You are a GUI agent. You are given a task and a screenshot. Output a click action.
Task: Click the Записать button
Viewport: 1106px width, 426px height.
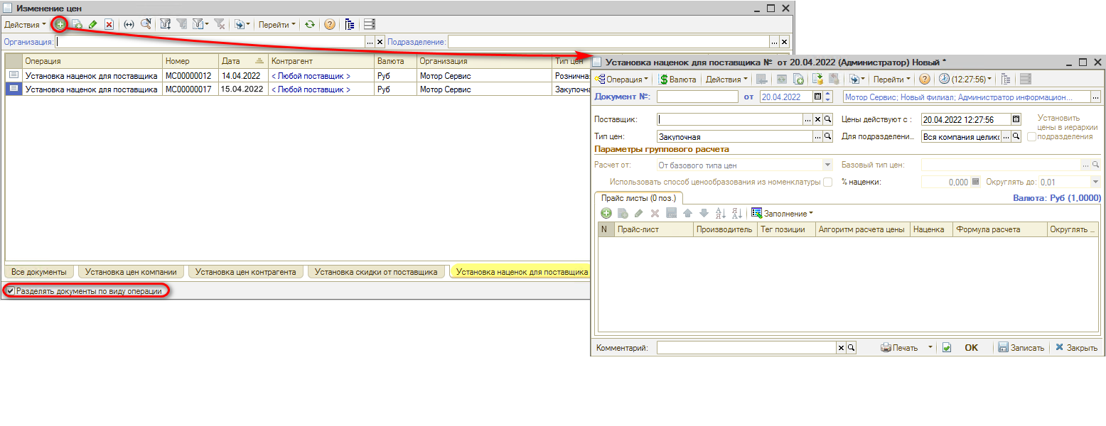pos(1021,348)
